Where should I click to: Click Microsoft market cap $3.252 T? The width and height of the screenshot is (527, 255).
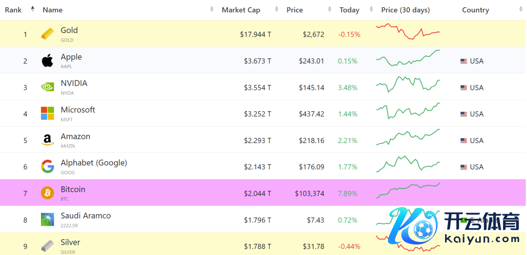pos(258,114)
